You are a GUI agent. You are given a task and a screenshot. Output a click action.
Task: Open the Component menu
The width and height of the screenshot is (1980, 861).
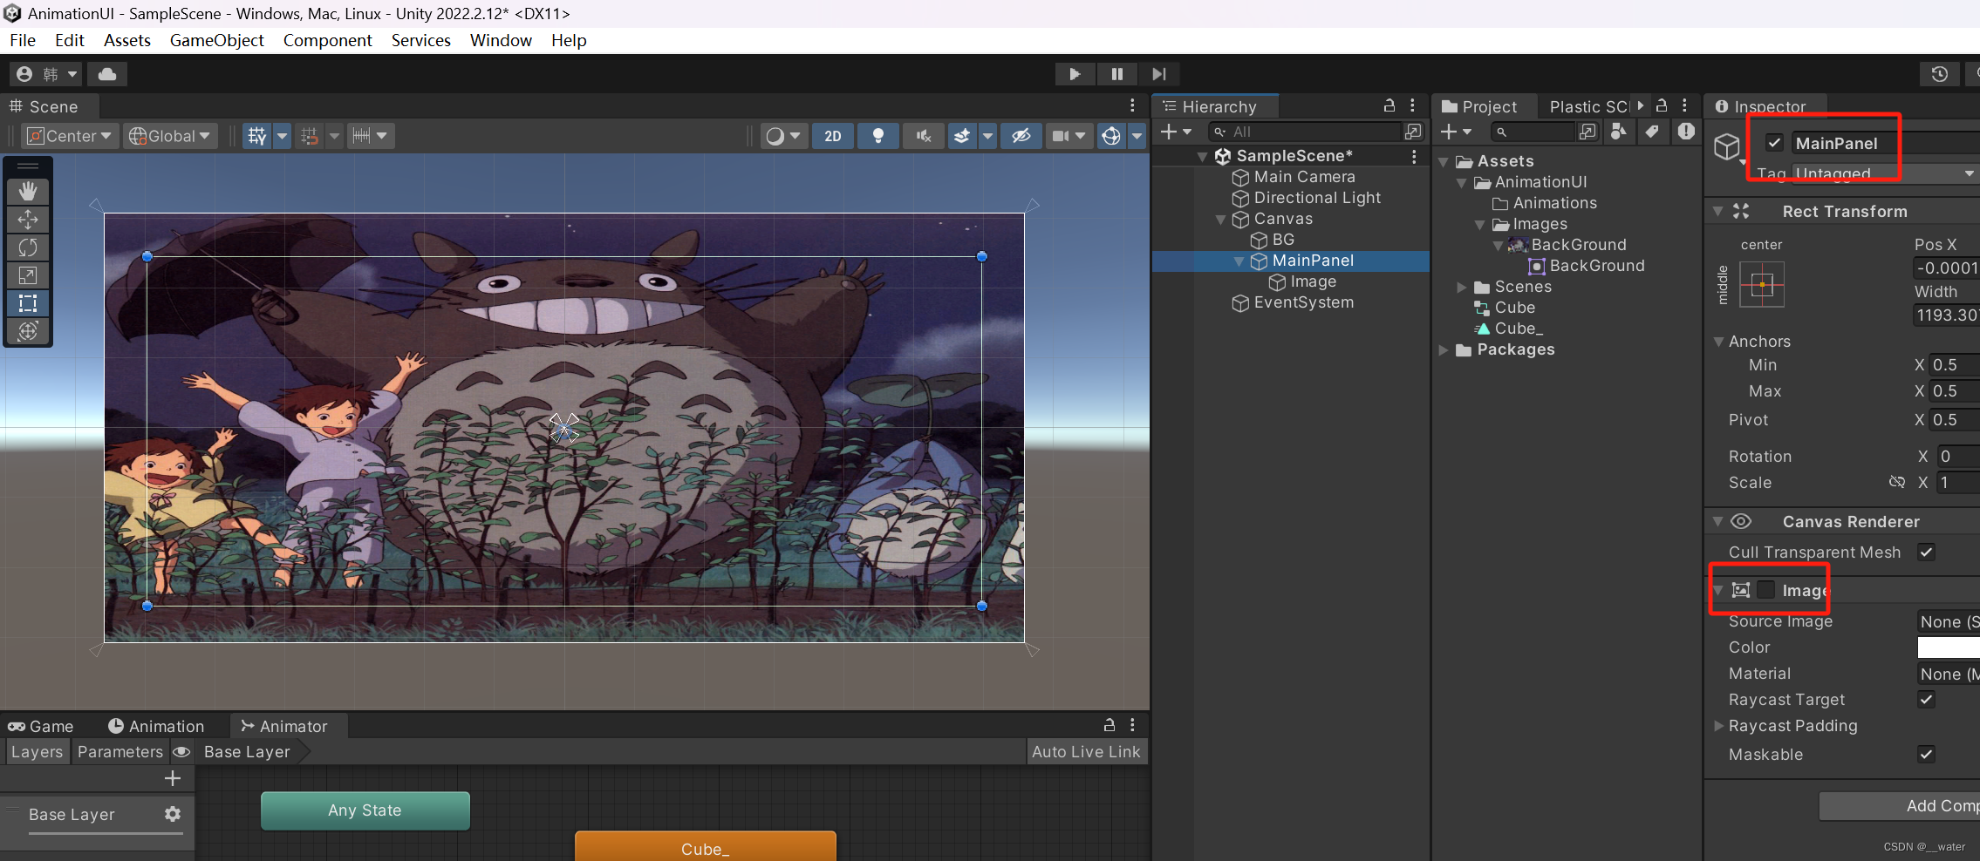tap(327, 40)
